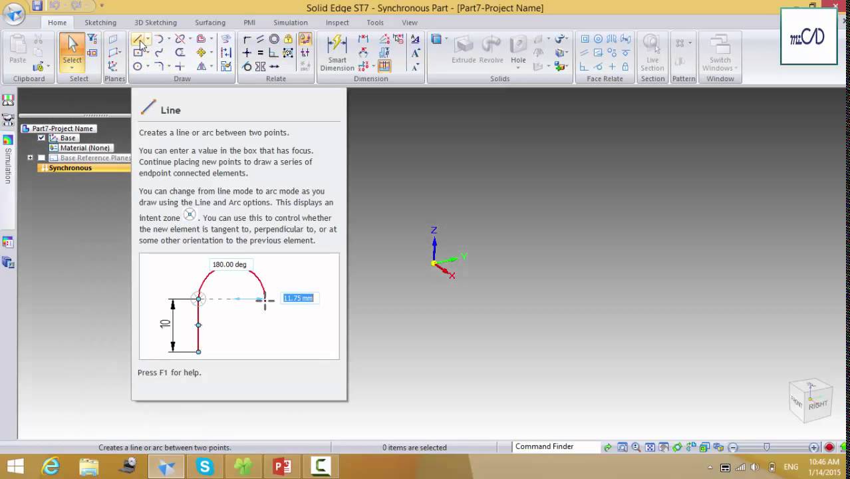Toggle Maintain Relationships in Relate group
The width and height of the screenshot is (850, 479).
(x=305, y=39)
